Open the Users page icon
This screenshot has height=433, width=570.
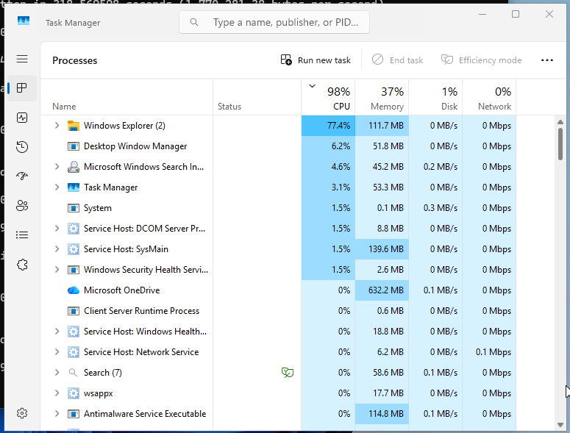(x=22, y=206)
